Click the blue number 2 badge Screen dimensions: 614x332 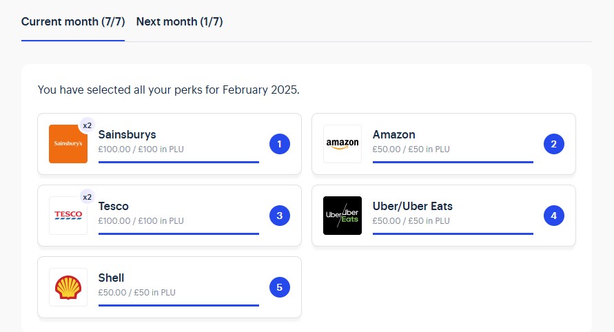click(553, 144)
